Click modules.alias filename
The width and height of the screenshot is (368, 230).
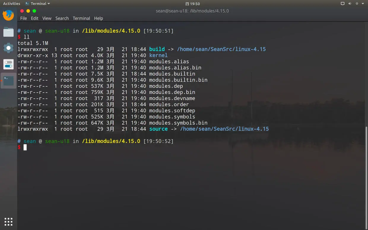(169, 61)
